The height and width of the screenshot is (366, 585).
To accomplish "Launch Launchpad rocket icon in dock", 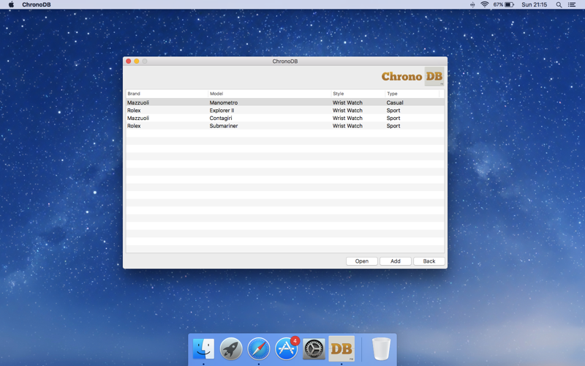I will pyautogui.click(x=231, y=349).
